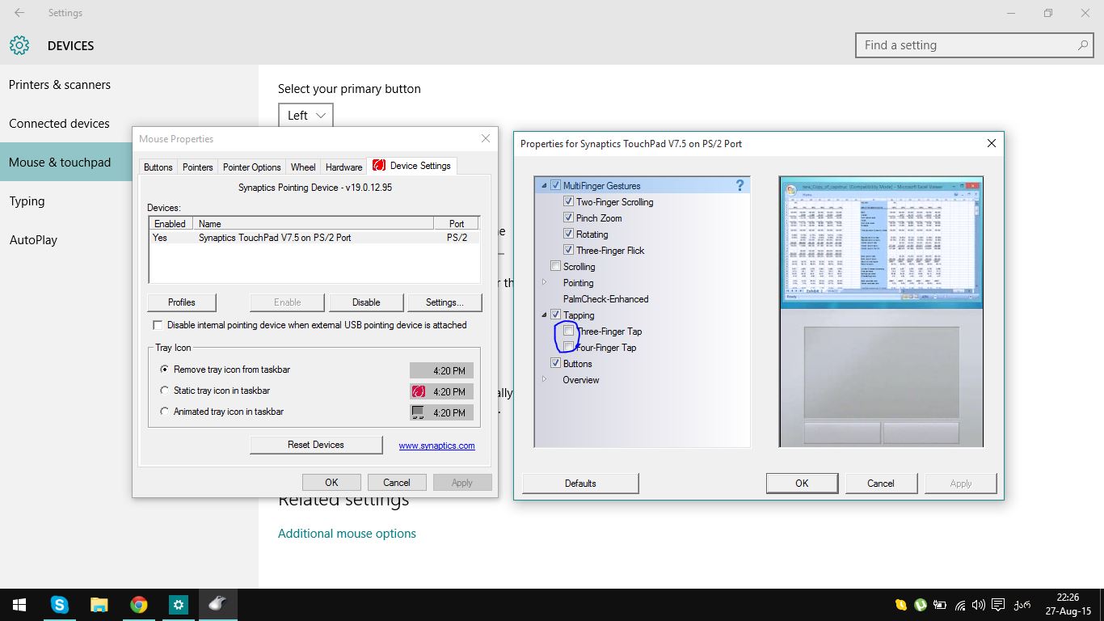Switch to the Mouse Properties taskbar icon
The image size is (1104, 621).
pyautogui.click(x=217, y=605)
